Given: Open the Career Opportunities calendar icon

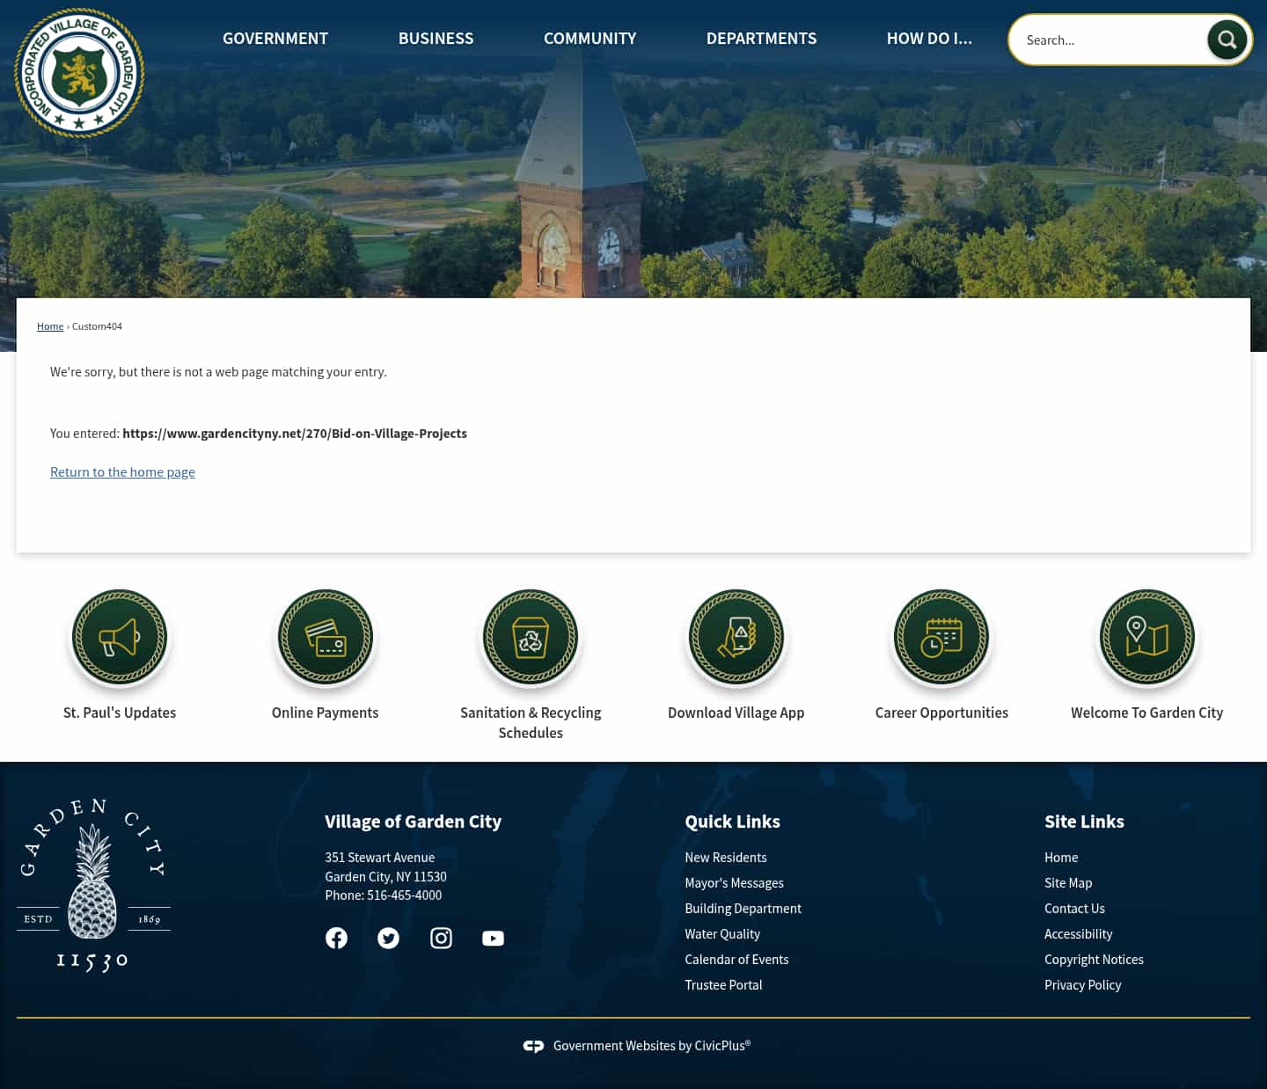Looking at the screenshot, I should click(x=941, y=637).
